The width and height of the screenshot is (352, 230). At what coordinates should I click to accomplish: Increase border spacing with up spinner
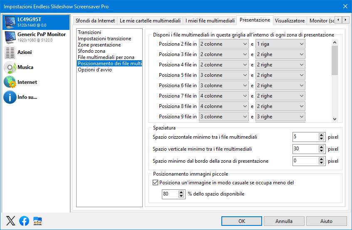322,159
